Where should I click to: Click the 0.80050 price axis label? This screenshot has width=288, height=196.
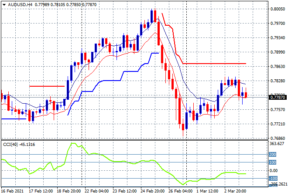[278, 9]
